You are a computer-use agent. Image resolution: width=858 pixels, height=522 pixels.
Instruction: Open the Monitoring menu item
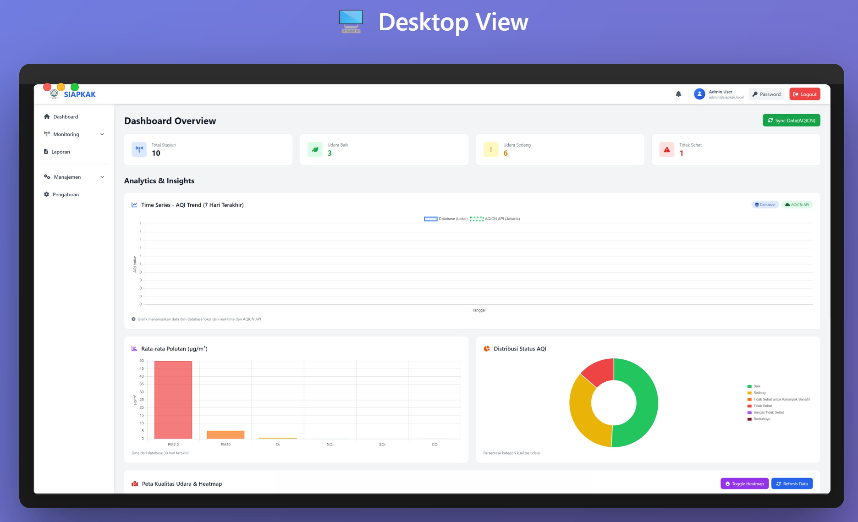74,134
